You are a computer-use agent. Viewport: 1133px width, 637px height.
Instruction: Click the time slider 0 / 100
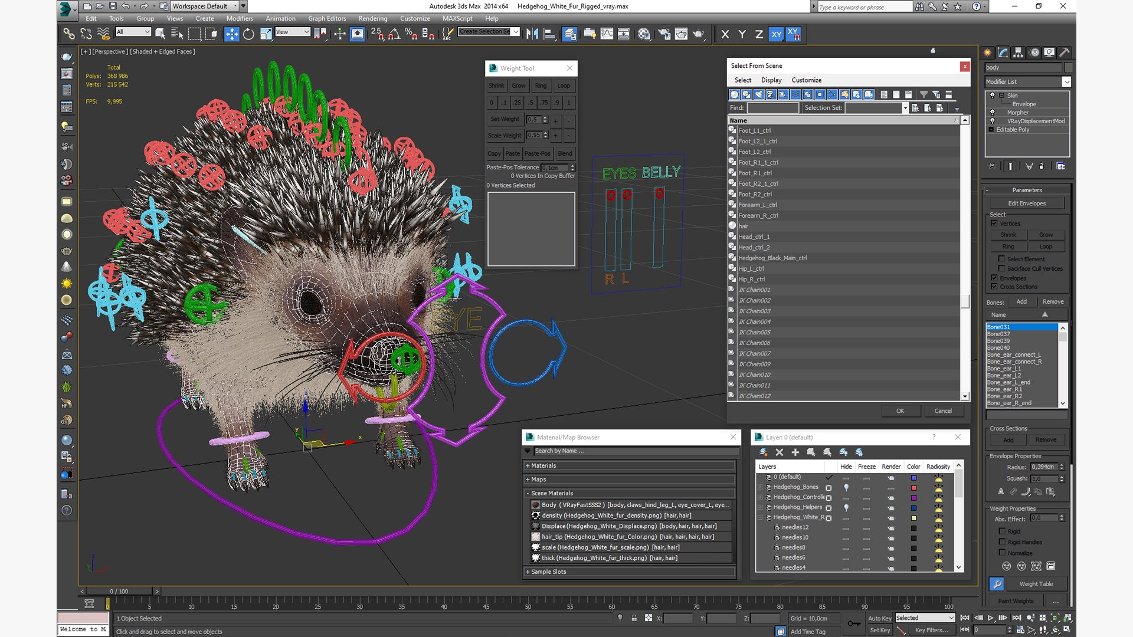click(x=119, y=591)
